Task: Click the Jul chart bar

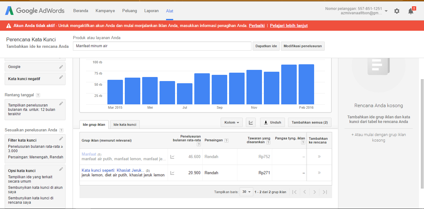Action: tap(185, 94)
